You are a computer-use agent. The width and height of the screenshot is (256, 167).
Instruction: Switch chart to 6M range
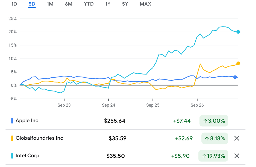click(x=68, y=4)
